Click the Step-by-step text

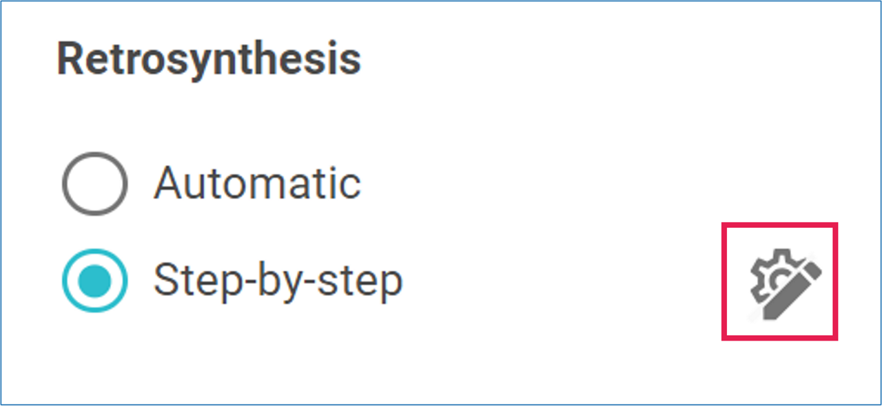click(278, 281)
